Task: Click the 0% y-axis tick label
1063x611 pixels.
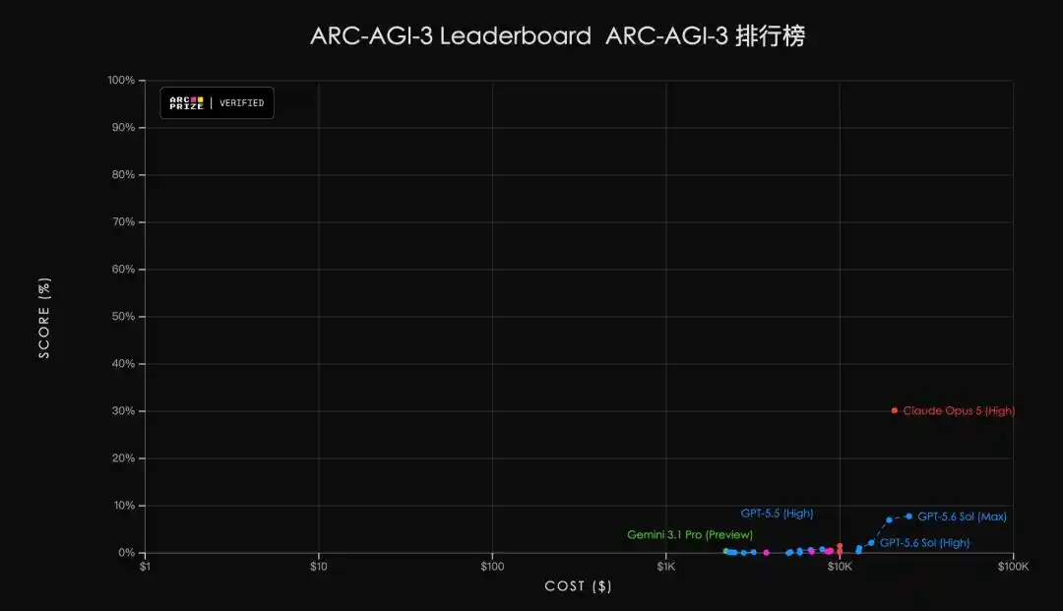Action: pos(126,553)
